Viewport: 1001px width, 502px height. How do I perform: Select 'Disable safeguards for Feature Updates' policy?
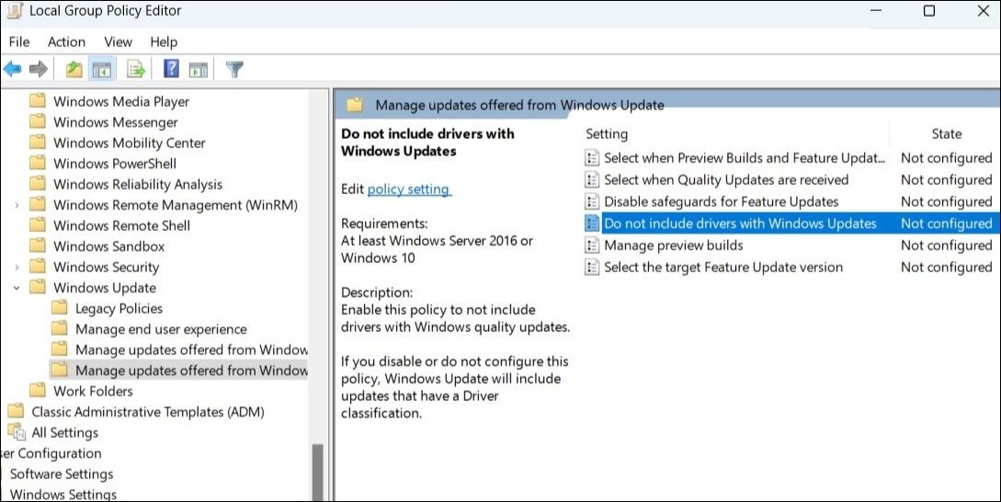(x=721, y=201)
